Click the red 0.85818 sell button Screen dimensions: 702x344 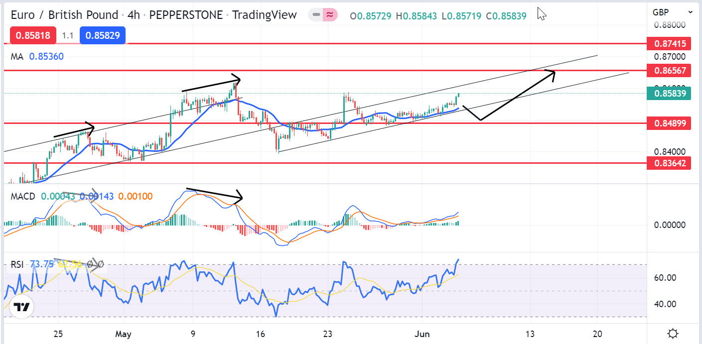click(x=32, y=36)
